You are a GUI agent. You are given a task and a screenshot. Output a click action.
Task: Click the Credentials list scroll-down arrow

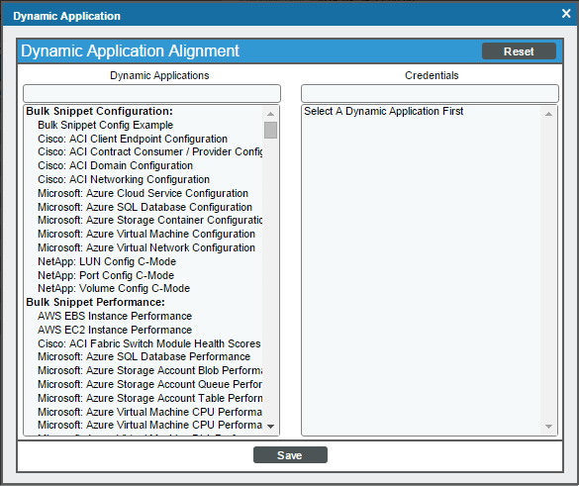click(548, 427)
